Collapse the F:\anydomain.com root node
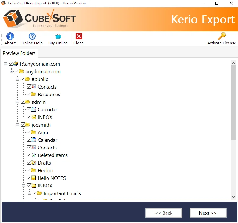Screen dimensions: 238x223 point(5,64)
